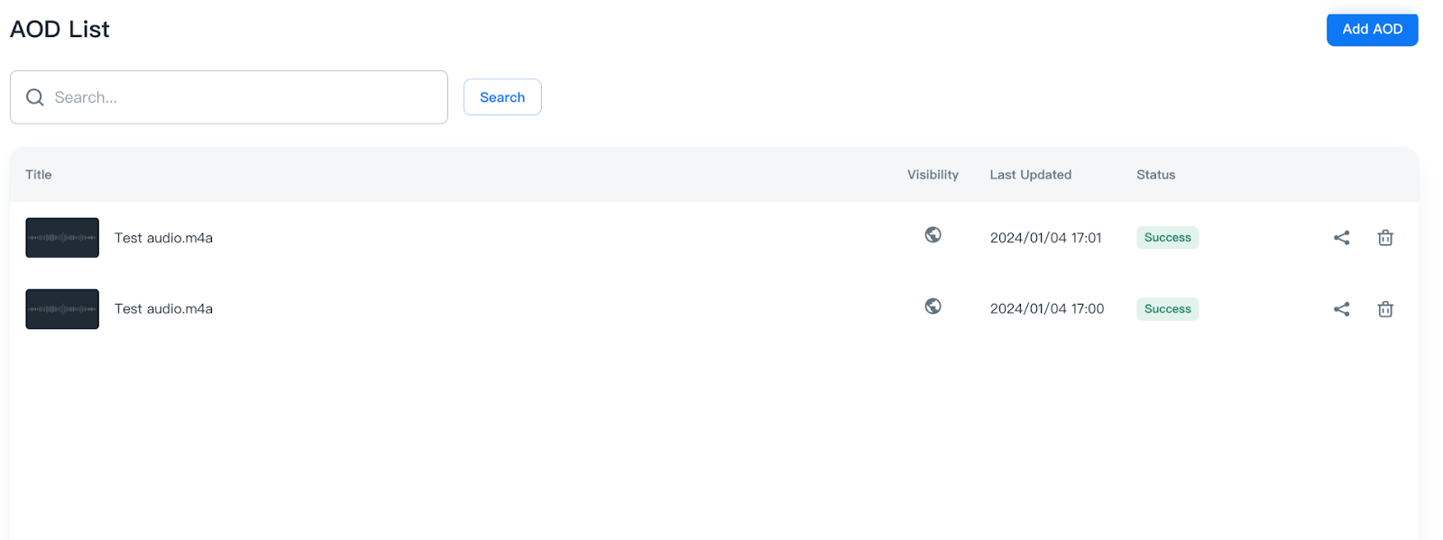
Task: Share the audio updated at 17:01
Action: [x=1341, y=238]
